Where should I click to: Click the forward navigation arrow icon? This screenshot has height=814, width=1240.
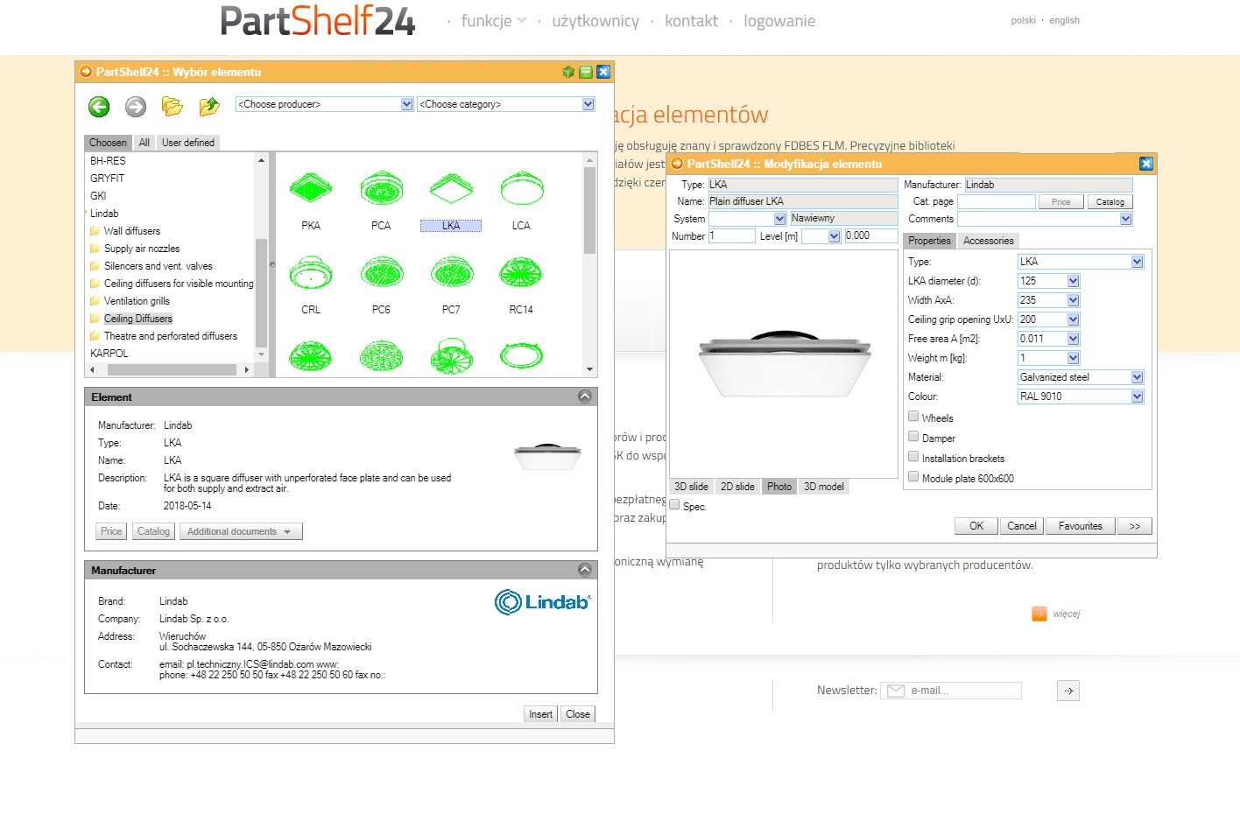click(x=135, y=106)
